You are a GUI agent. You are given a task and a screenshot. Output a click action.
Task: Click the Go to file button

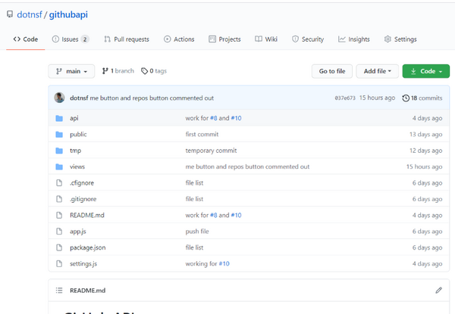[x=332, y=71]
